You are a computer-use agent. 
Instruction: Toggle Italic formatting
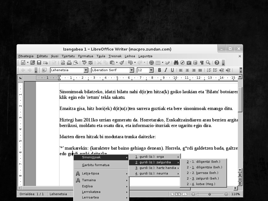166,70
